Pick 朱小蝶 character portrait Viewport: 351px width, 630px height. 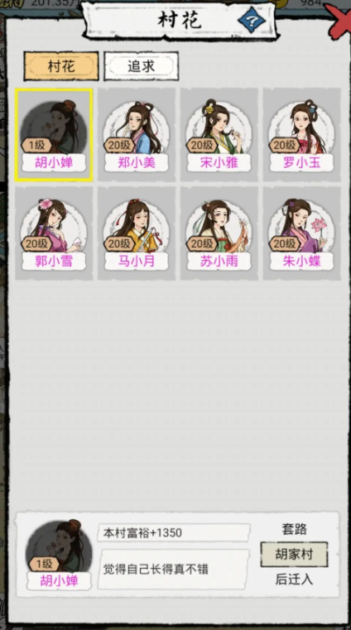302,233
